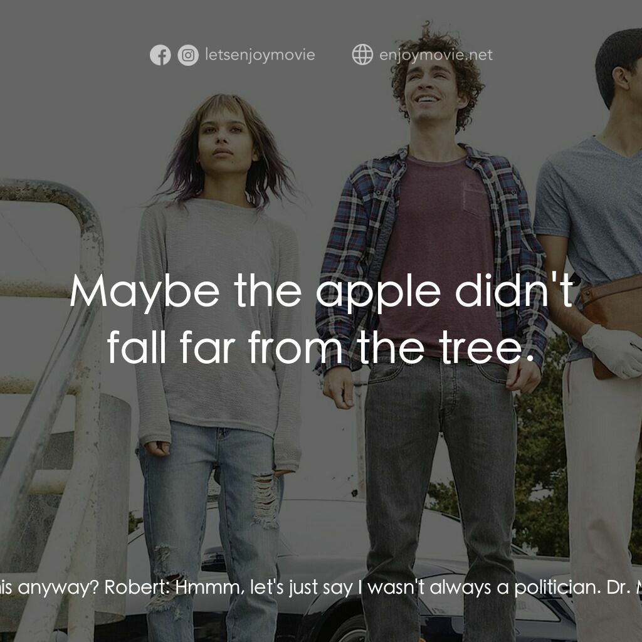Click the Instagram logo icon
Viewport: 642px width, 642px height.
coord(188,55)
